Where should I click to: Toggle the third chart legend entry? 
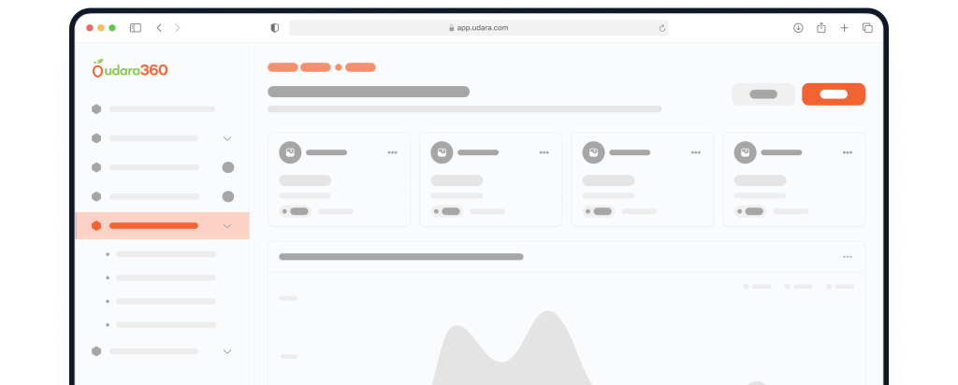[840, 286]
